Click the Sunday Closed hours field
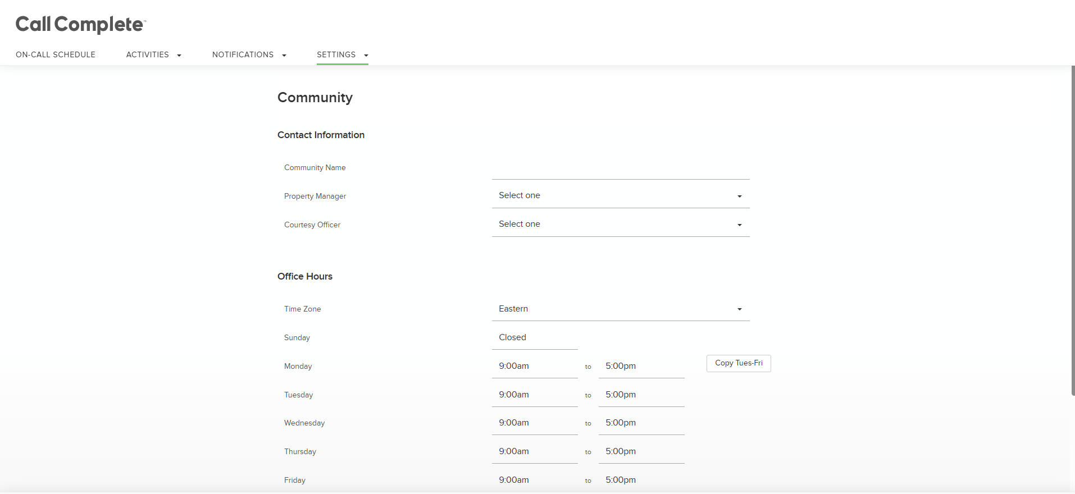Screen dimensions: 1075x494 535,337
